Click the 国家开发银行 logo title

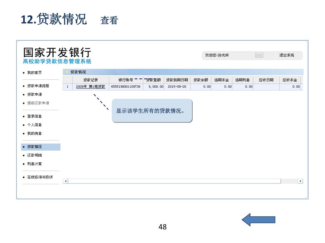click(57, 52)
